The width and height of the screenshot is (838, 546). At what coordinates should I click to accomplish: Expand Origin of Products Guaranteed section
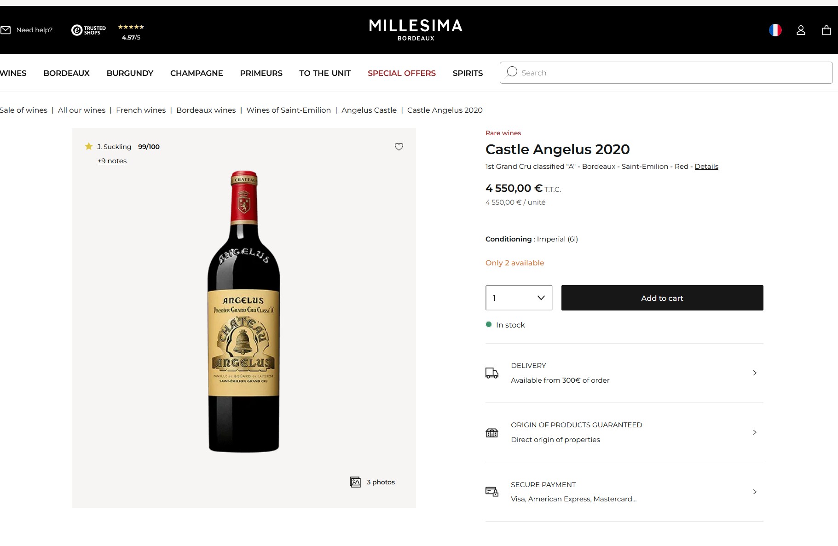click(x=755, y=432)
